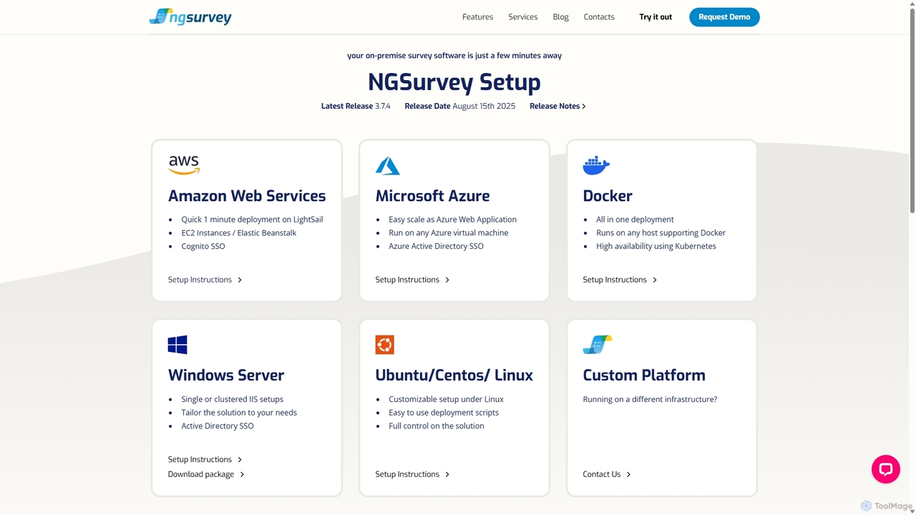Screen dimensions: 916x515
Task: Open Microsoft Azure Setup Instructions link
Action: (x=407, y=280)
